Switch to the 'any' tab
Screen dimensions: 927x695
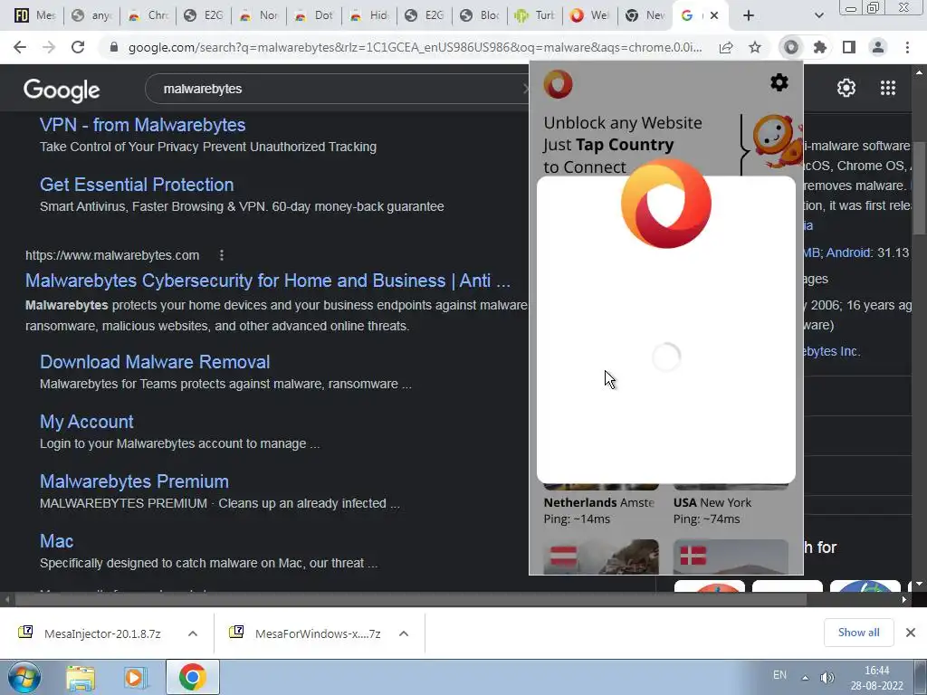(91, 15)
